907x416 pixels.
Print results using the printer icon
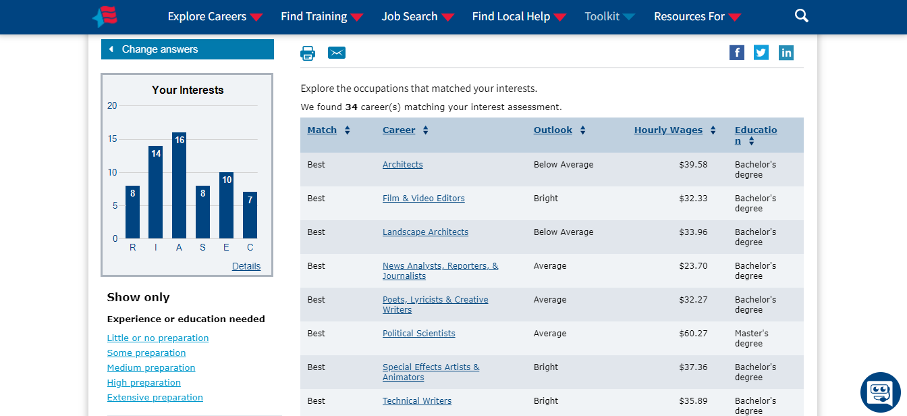click(x=308, y=53)
